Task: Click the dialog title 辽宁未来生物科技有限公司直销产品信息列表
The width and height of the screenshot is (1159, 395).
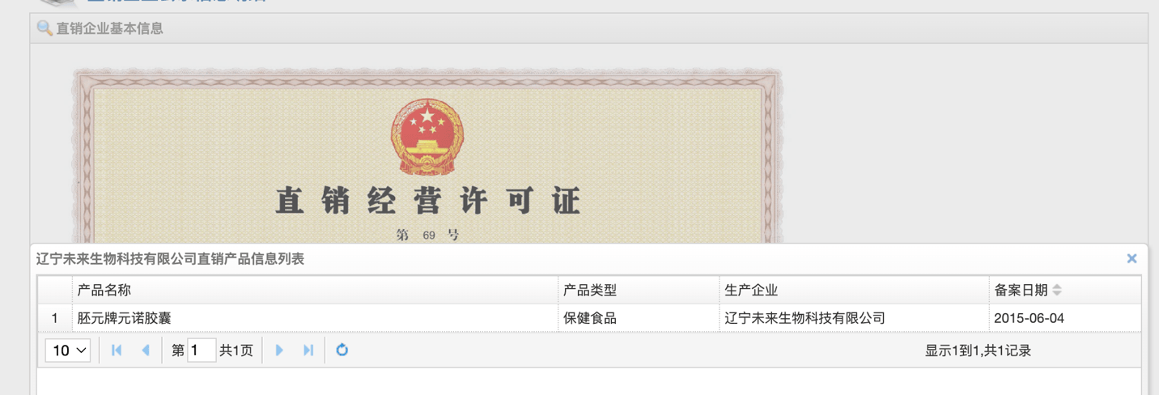Action: click(170, 259)
